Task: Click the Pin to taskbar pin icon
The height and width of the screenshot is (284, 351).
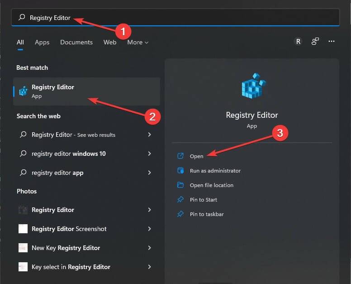Action: point(180,214)
